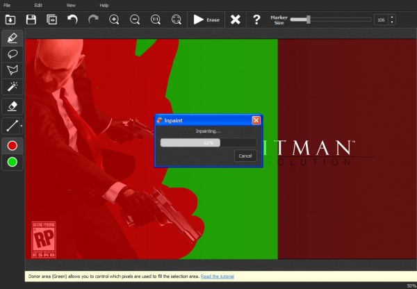Switch to green donor area mode
Screen dimensions: 417x289
click(x=12, y=163)
